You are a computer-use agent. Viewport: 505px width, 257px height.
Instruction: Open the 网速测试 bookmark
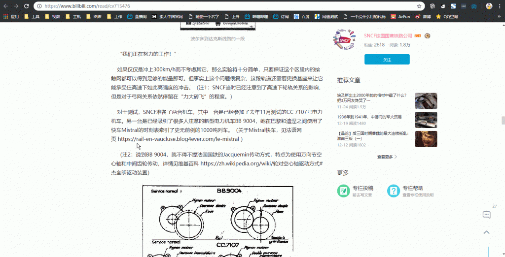click(326, 16)
